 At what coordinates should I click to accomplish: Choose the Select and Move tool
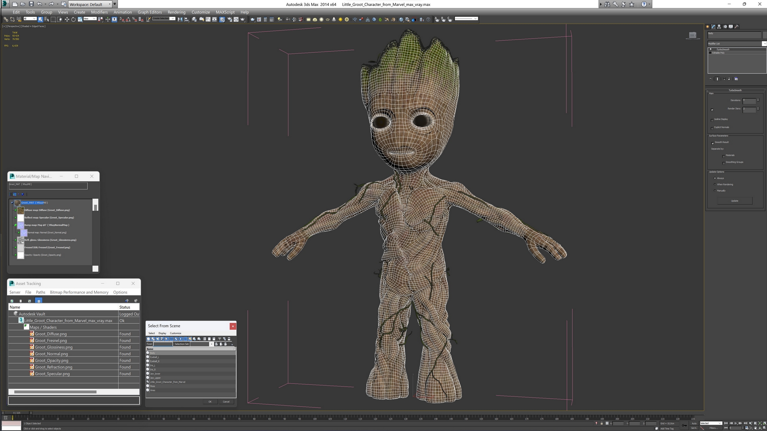coord(67,19)
